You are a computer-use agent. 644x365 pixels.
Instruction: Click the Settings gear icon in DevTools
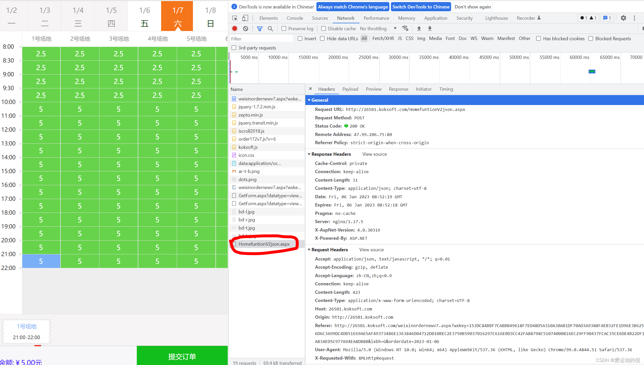(623, 18)
